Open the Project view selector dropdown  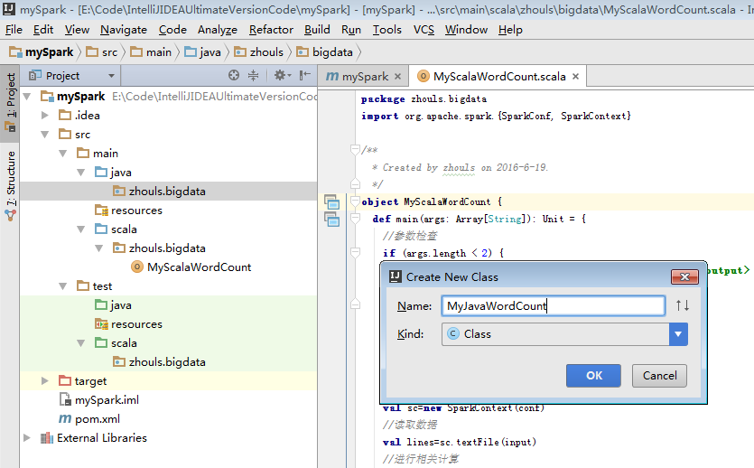click(x=112, y=76)
